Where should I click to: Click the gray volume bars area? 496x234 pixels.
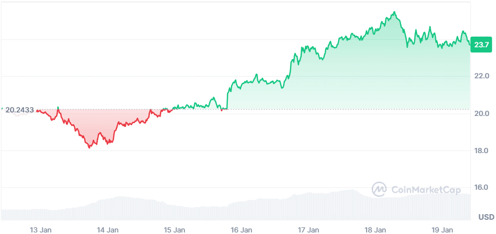(x=234, y=209)
